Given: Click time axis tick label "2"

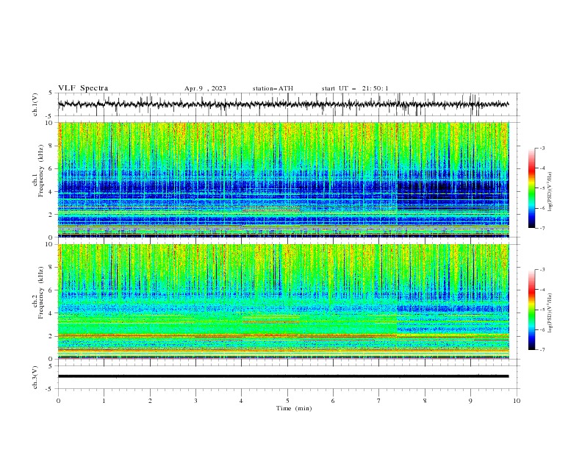Looking at the screenshot, I should point(150,401).
